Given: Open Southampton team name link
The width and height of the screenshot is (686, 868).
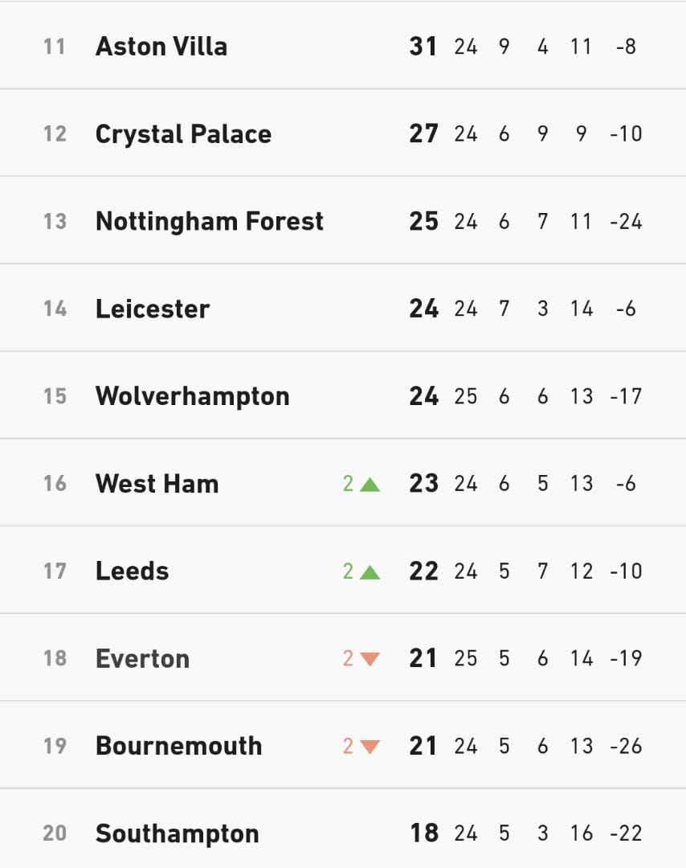Looking at the screenshot, I should [178, 833].
